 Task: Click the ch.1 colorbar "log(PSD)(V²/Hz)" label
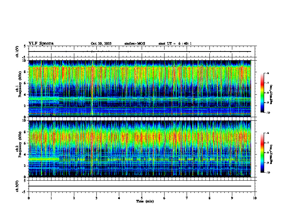(x=271, y=94)
